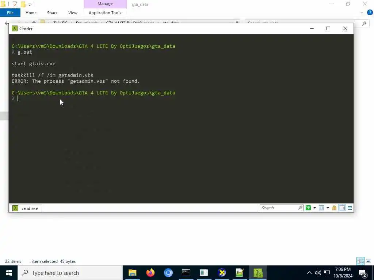Click the 'taskkill /f /im getadmin.vbs' line
This screenshot has height=280, width=374.
pyautogui.click(x=53, y=75)
